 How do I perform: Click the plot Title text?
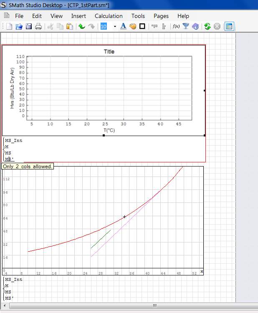coord(109,52)
